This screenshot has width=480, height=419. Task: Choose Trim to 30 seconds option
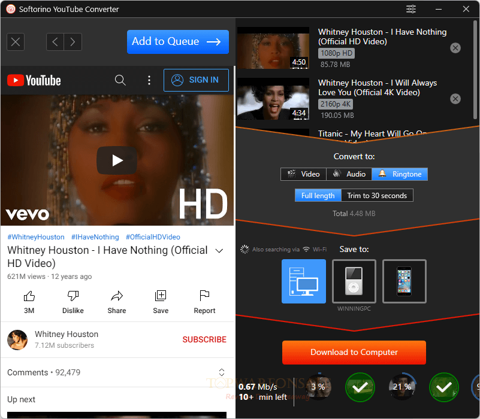(377, 195)
